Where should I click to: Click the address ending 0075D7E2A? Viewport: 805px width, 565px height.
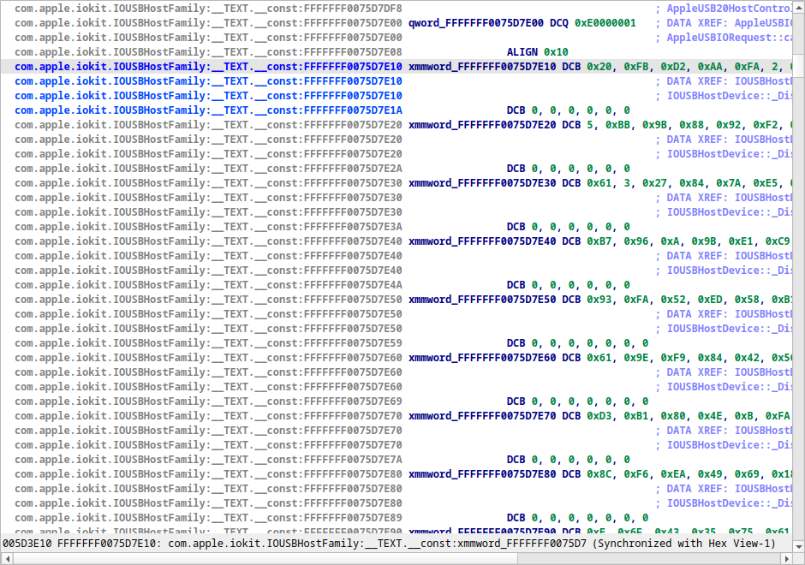coord(208,169)
